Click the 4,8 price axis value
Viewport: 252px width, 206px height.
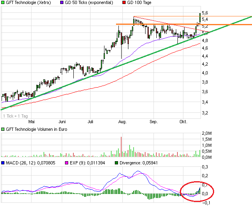205,40
